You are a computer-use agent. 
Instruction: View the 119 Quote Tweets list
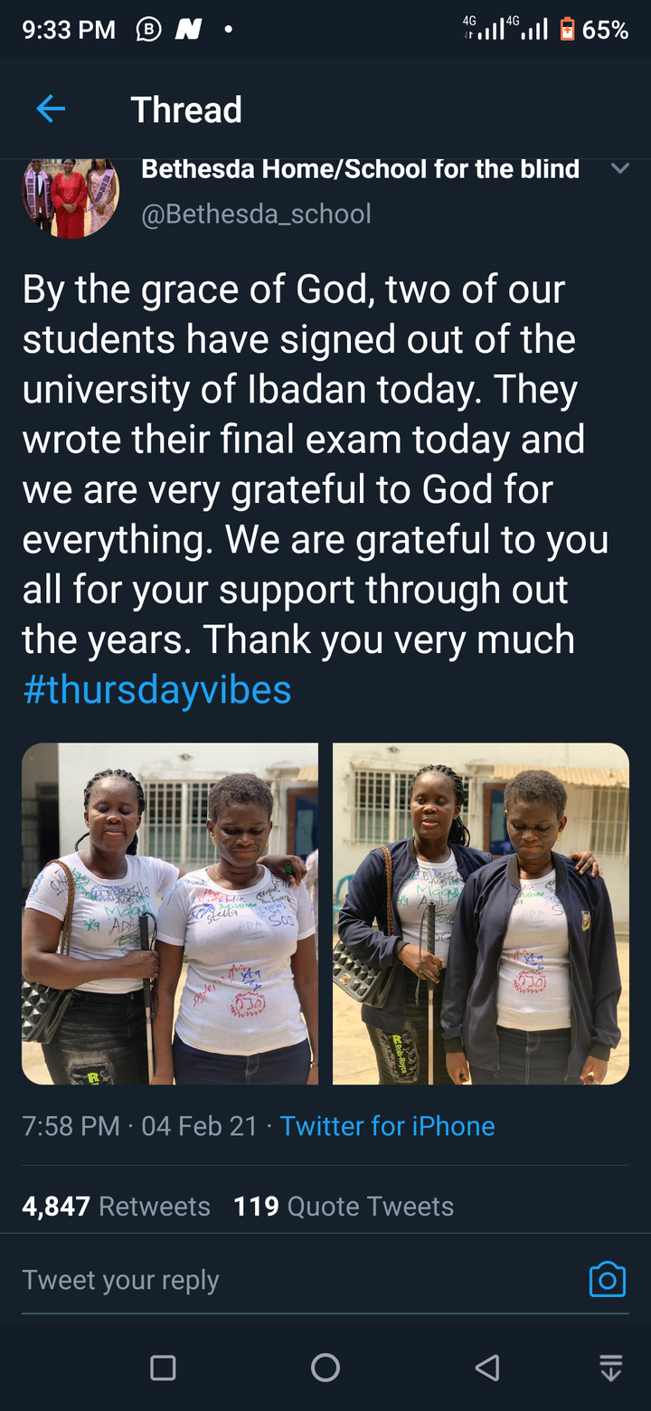[x=344, y=1207]
